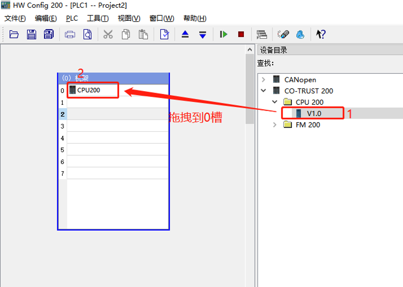Click the Cut scissors icon

(x=108, y=34)
